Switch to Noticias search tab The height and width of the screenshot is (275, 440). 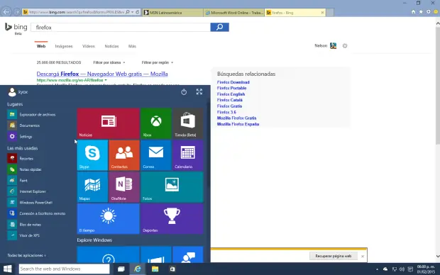[x=111, y=46]
